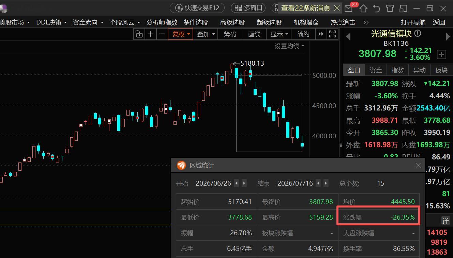This screenshot has width=453, height=258.
Task: Click the info icon next to 光通信模块
Action: click(418, 34)
